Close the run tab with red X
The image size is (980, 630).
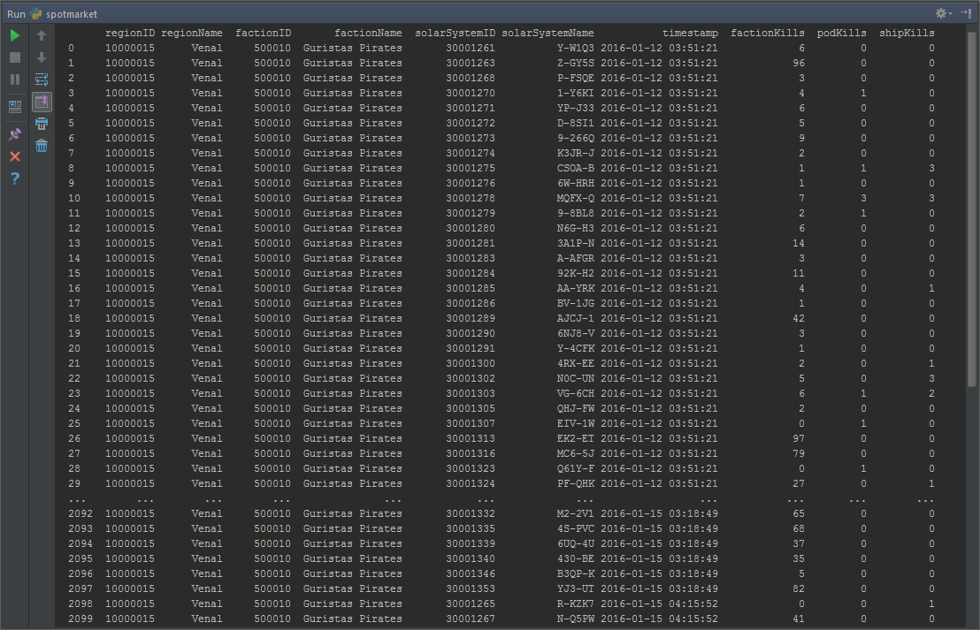[15, 156]
